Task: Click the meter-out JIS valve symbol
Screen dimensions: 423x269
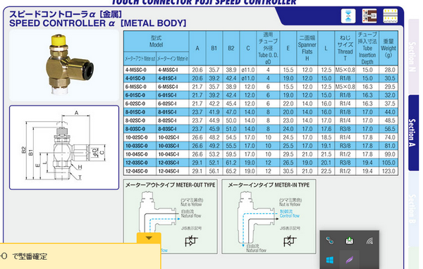Action: point(191,241)
